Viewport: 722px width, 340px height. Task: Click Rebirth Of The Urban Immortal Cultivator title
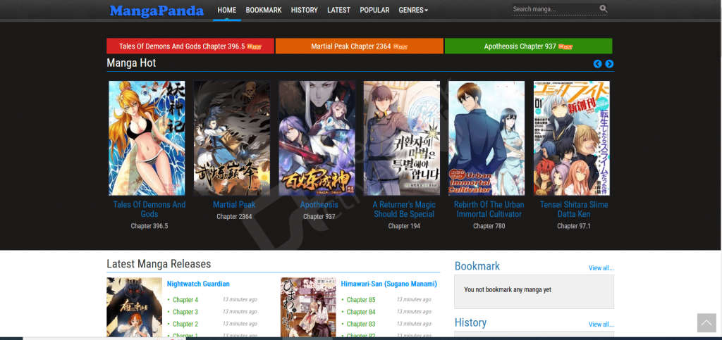489,209
